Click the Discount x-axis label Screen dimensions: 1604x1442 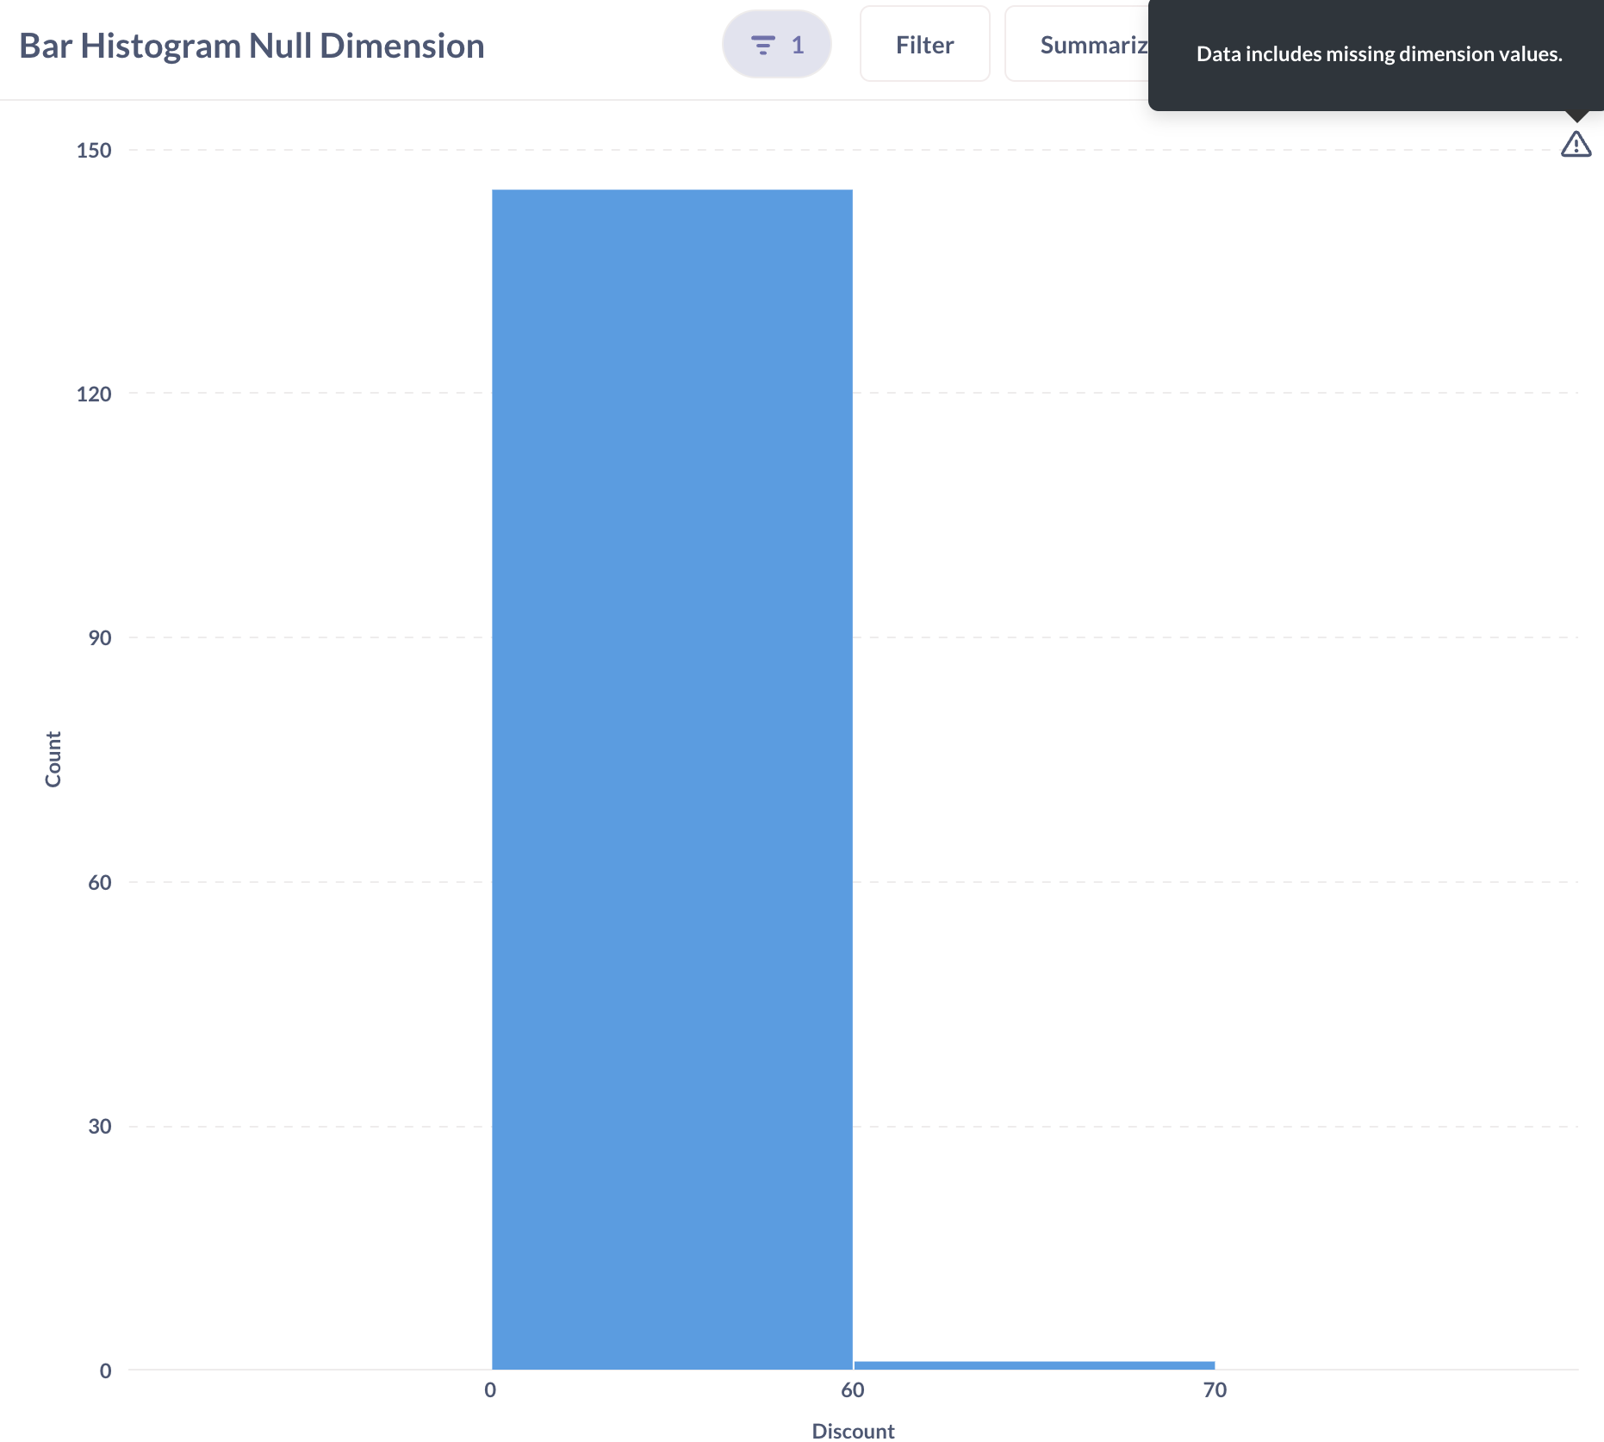coord(853,1430)
